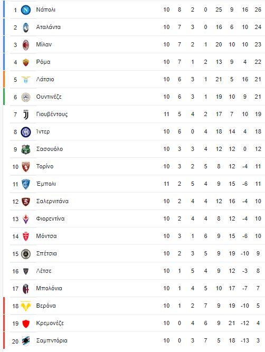The height and width of the screenshot is (352, 265).
Task: Open the Τορίνο team link
Action: (45, 166)
